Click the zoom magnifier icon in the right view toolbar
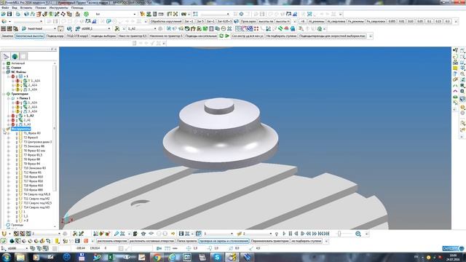Viewport: 466px width, 262px height. pos(462,74)
